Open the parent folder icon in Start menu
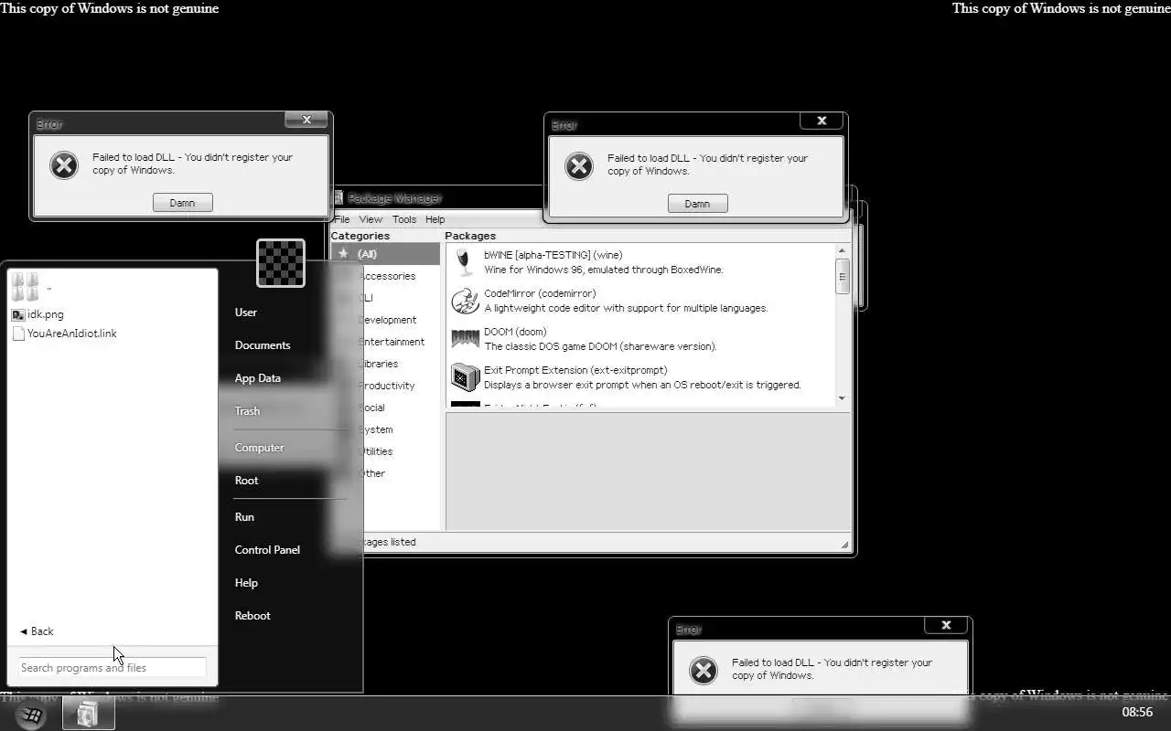This screenshot has width=1171, height=731. (26, 287)
